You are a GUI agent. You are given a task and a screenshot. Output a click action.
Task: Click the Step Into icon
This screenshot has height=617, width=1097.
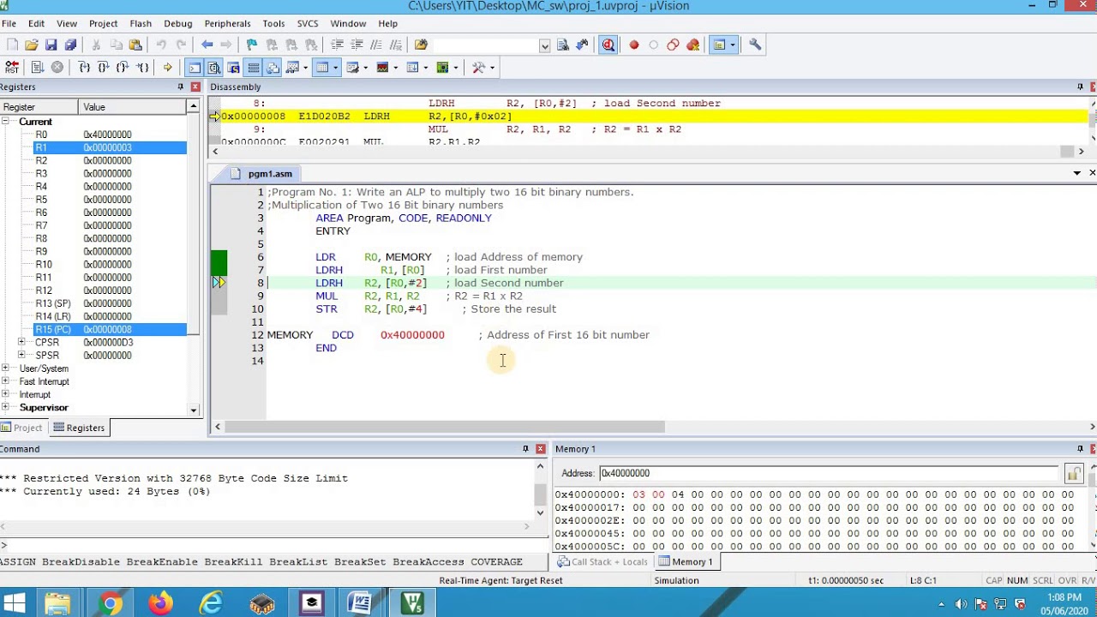pyautogui.click(x=84, y=67)
